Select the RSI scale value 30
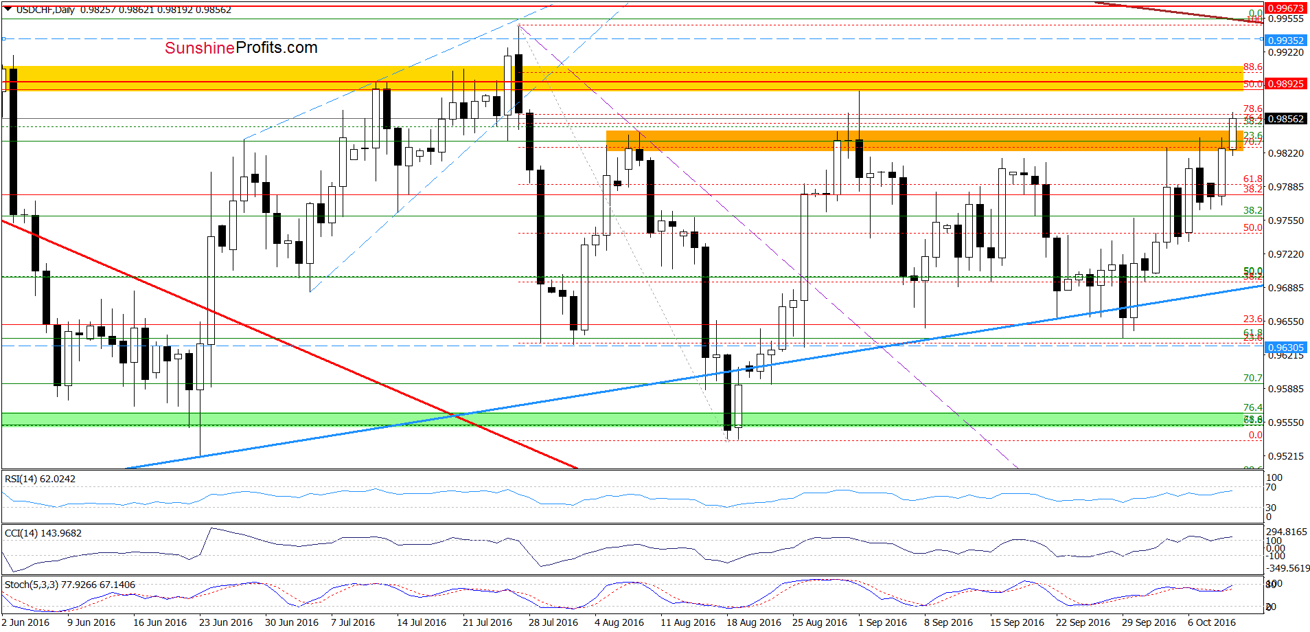Viewport: 1310px width, 632px height. (1272, 508)
